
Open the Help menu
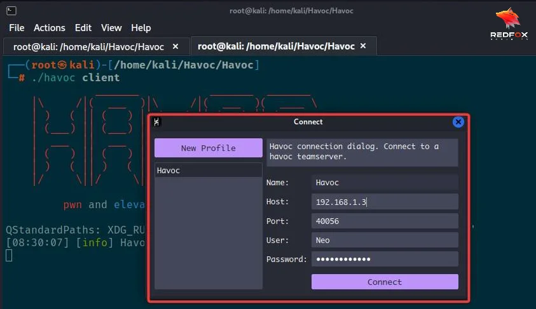pyautogui.click(x=141, y=28)
